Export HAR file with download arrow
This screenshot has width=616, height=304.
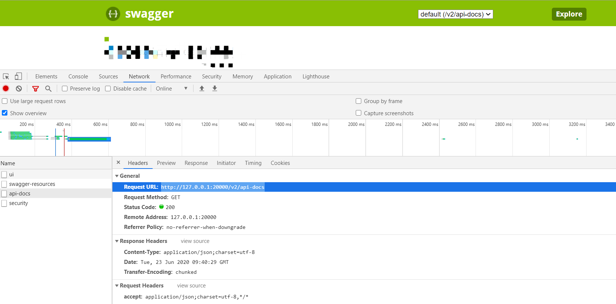pos(215,88)
